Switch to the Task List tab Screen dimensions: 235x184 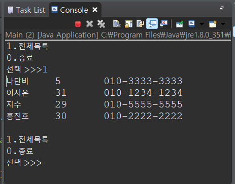pyautogui.click(x=26, y=10)
